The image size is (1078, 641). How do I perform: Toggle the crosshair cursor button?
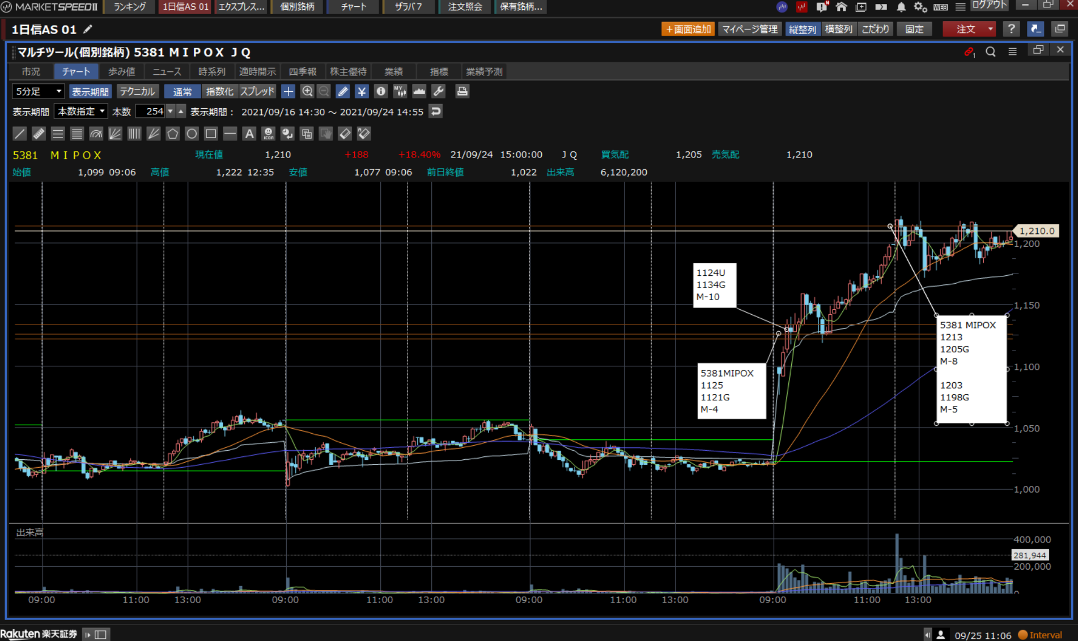point(288,91)
